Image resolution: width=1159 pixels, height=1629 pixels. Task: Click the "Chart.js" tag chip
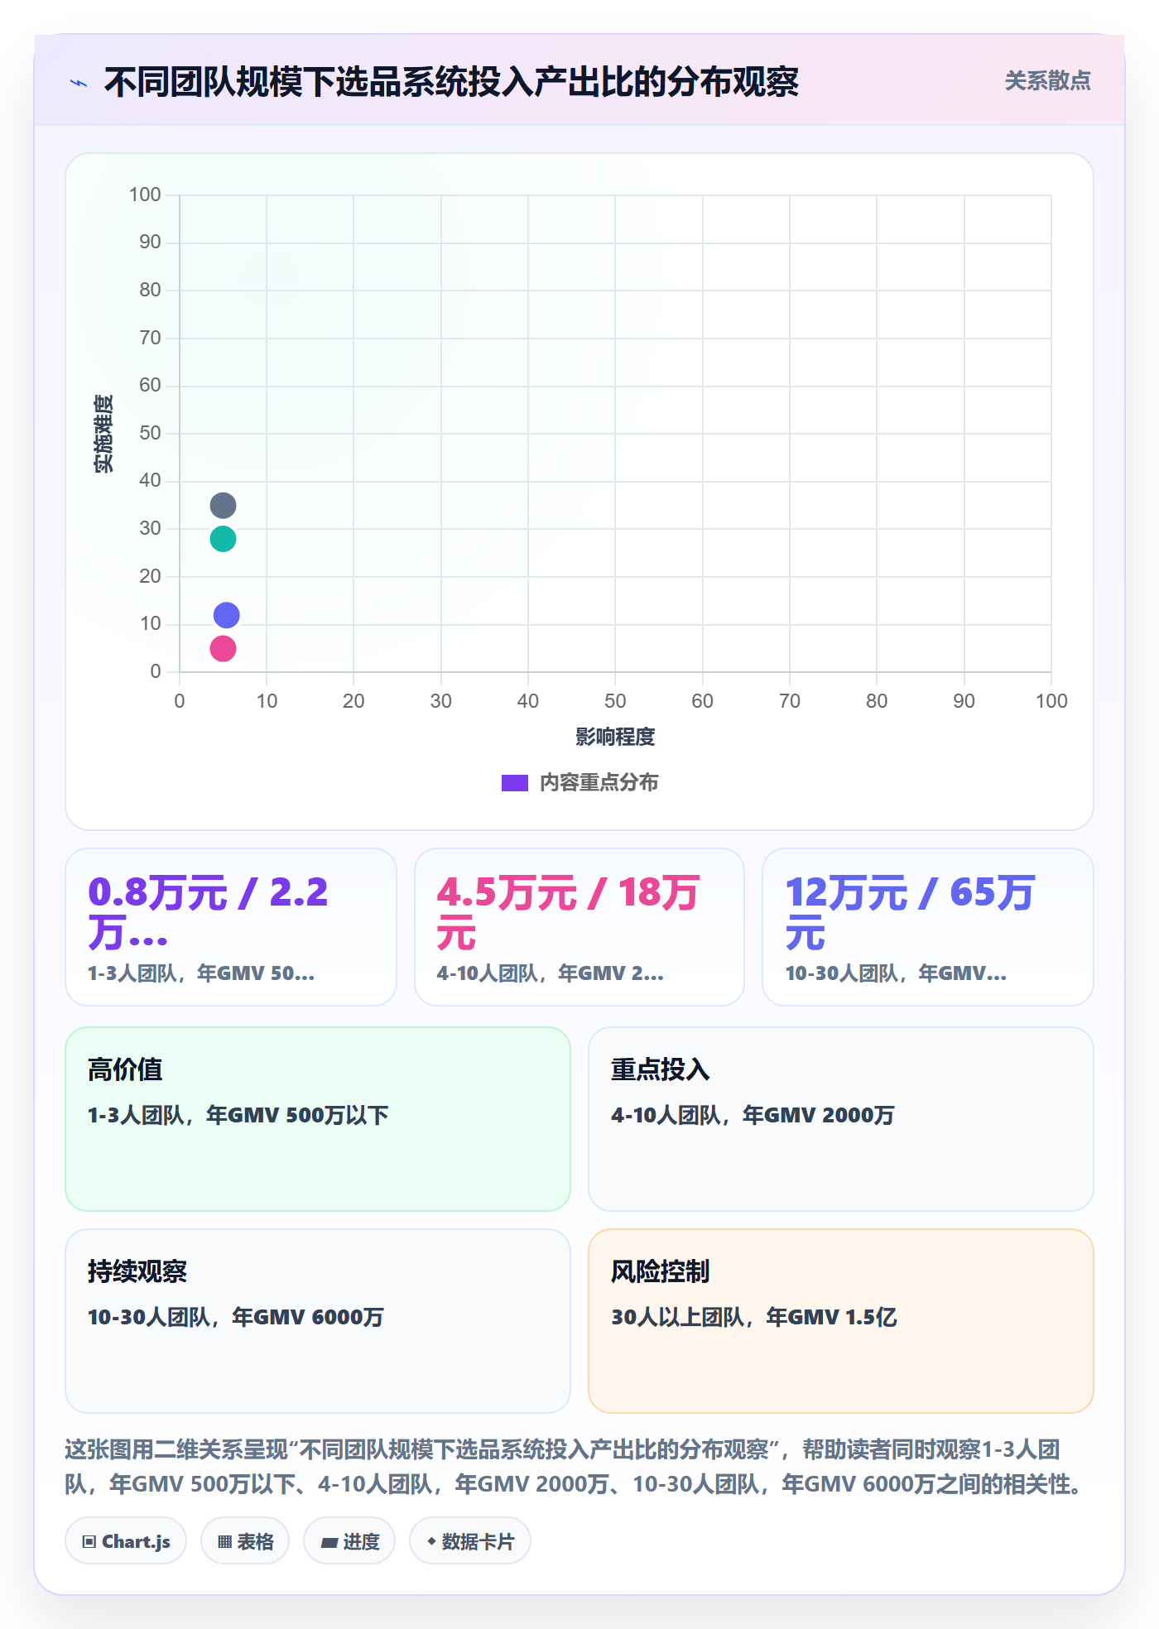126,1541
